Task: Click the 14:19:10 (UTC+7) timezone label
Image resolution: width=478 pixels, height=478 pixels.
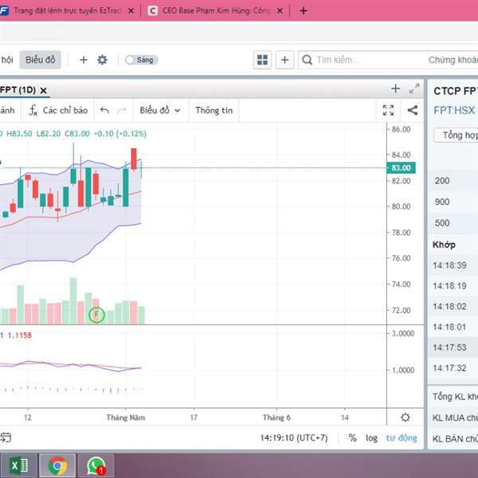Action: (x=294, y=438)
